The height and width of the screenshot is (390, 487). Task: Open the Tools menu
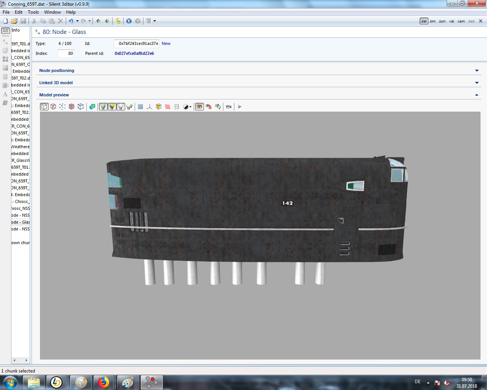[x=33, y=12]
